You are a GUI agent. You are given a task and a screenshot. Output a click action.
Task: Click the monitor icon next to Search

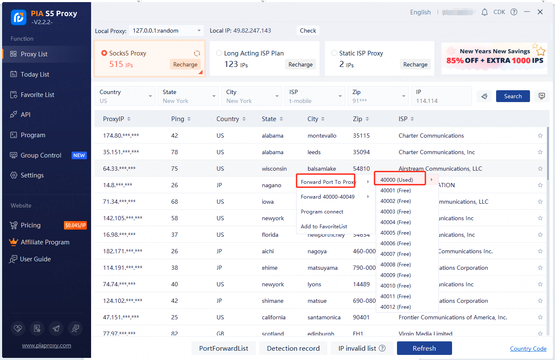(541, 96)
